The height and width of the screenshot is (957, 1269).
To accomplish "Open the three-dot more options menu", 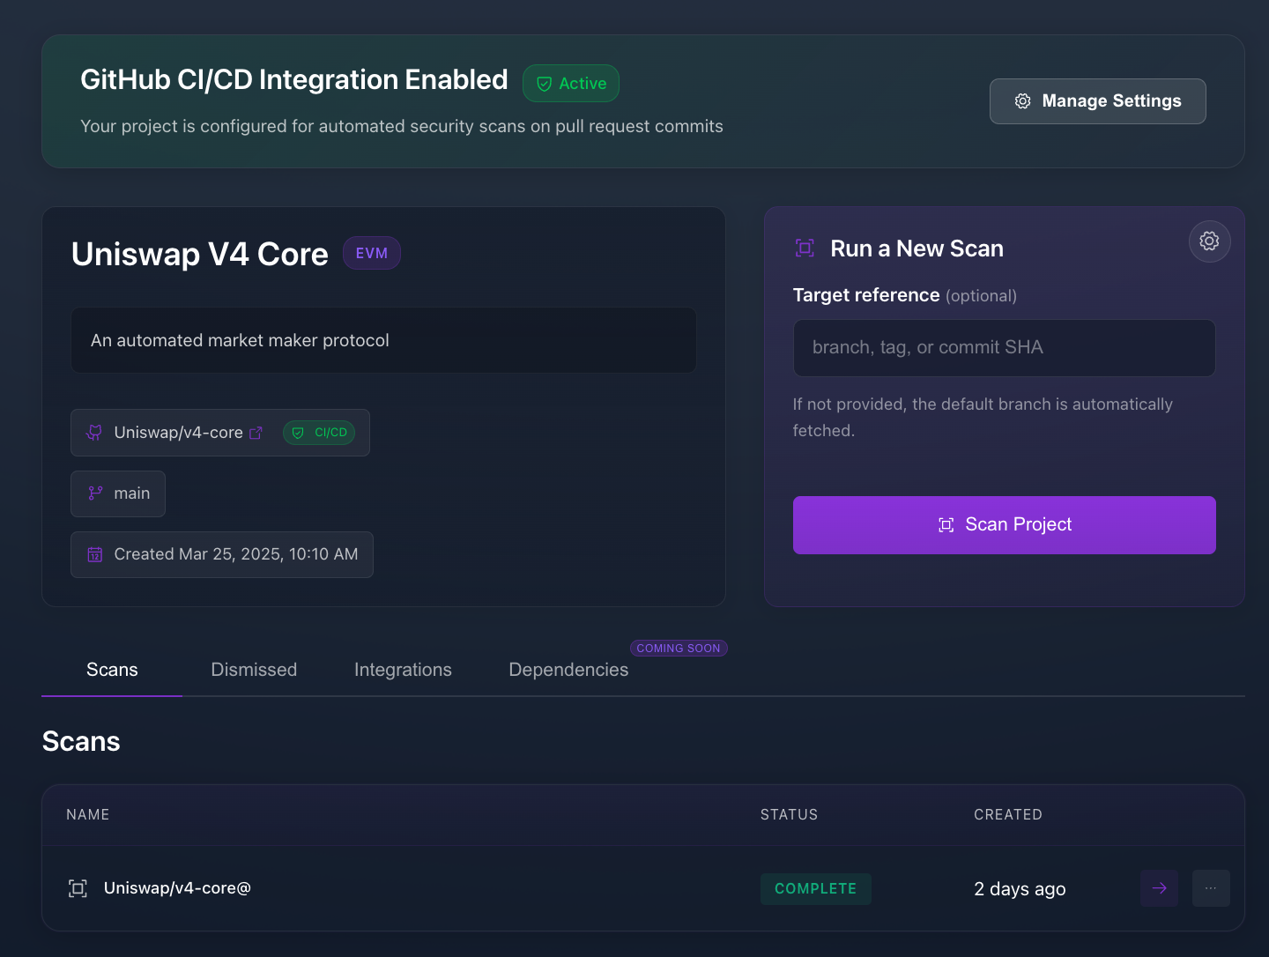I will 1211,888.
